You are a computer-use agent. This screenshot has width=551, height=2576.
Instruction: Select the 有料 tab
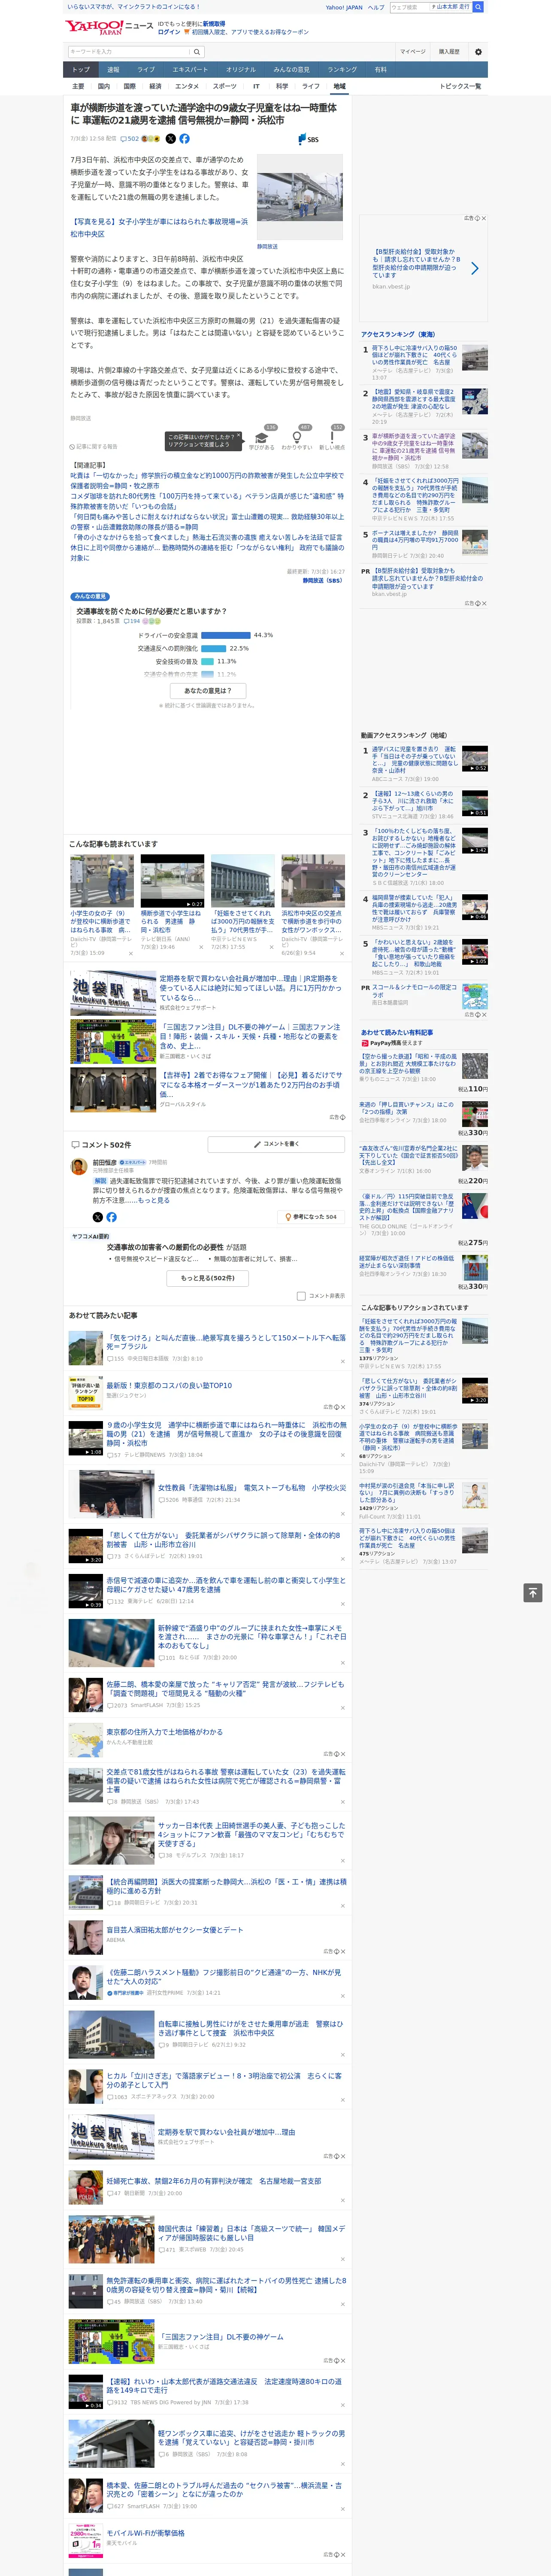pyautogui.click(x=381, y=70)
